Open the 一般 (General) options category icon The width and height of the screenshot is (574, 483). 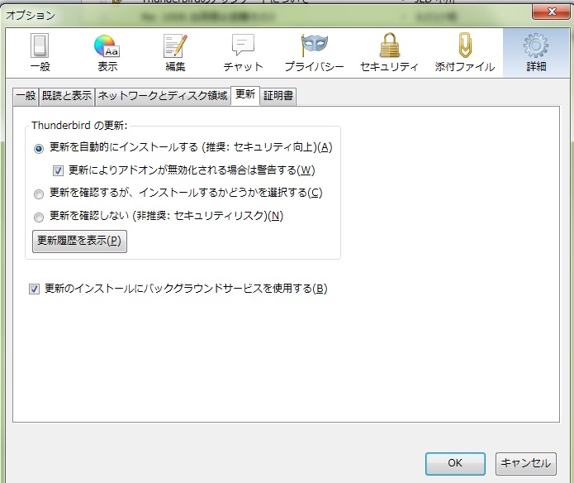click(x=40, y=53)
